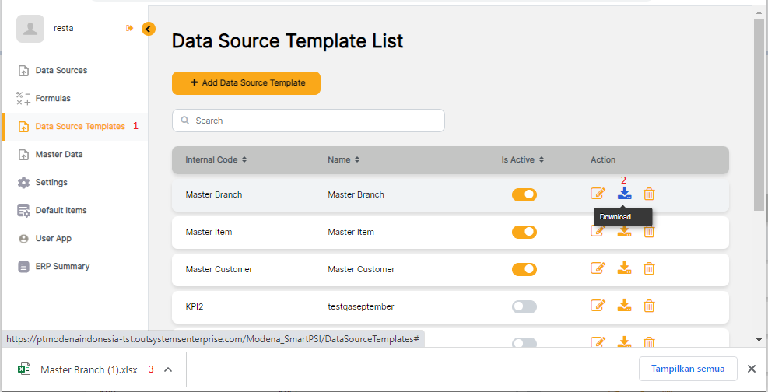This screenshot has height=392, width=768.
Task: Click the edit icon for Master Customer
Action: point(598,268)
